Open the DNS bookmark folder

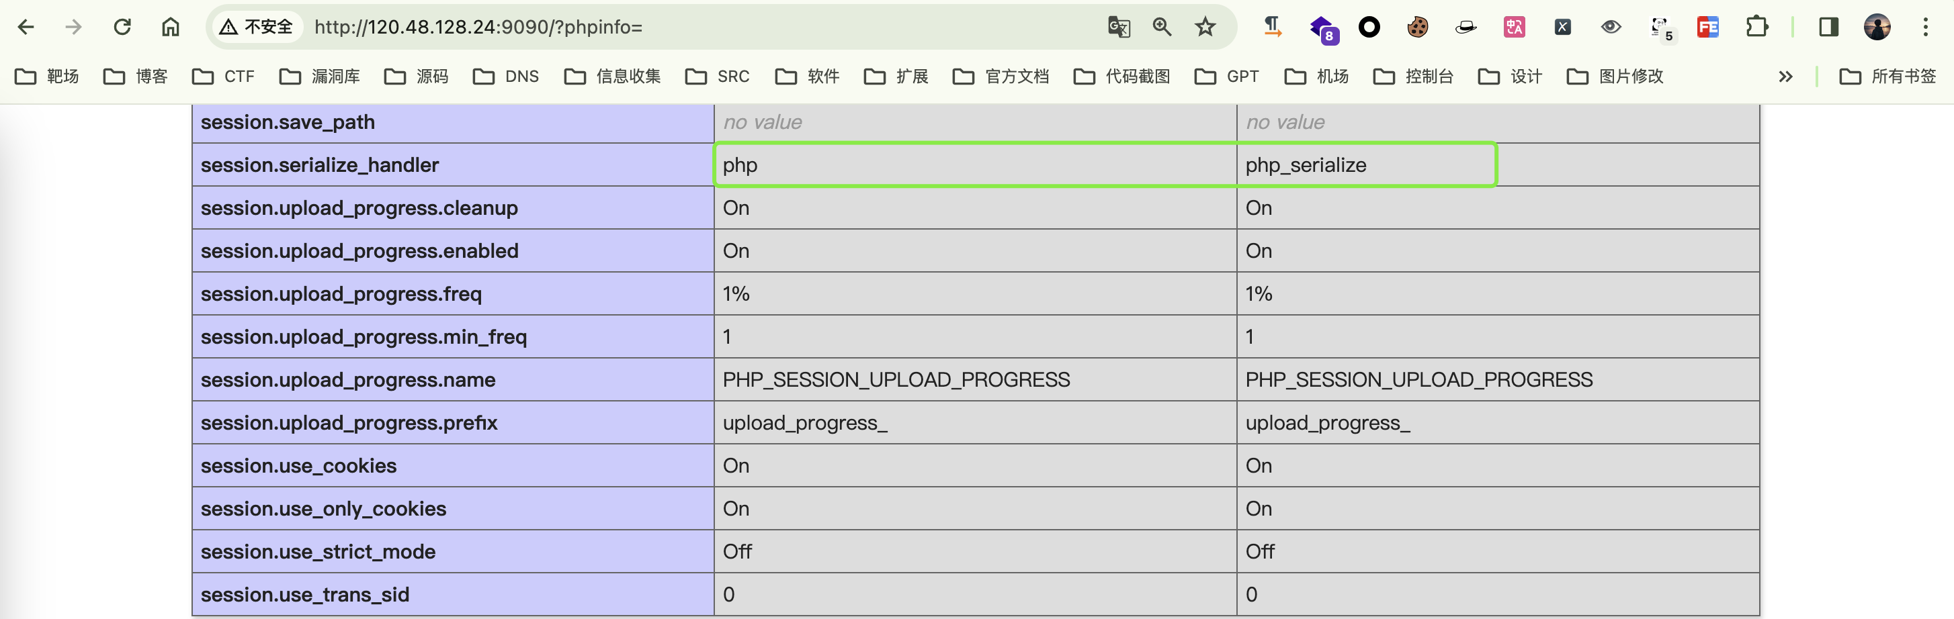pyautogui.click(x=506, y=77)
